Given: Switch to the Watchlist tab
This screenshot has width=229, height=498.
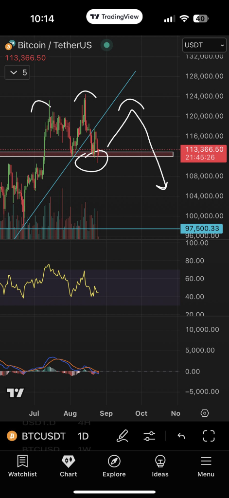Looking at the screenshot, I should tap(22, 466).
